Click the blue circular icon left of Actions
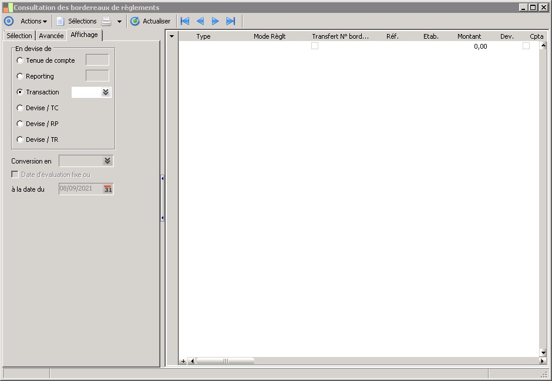 pyautogui.click(x=9, y=21)
